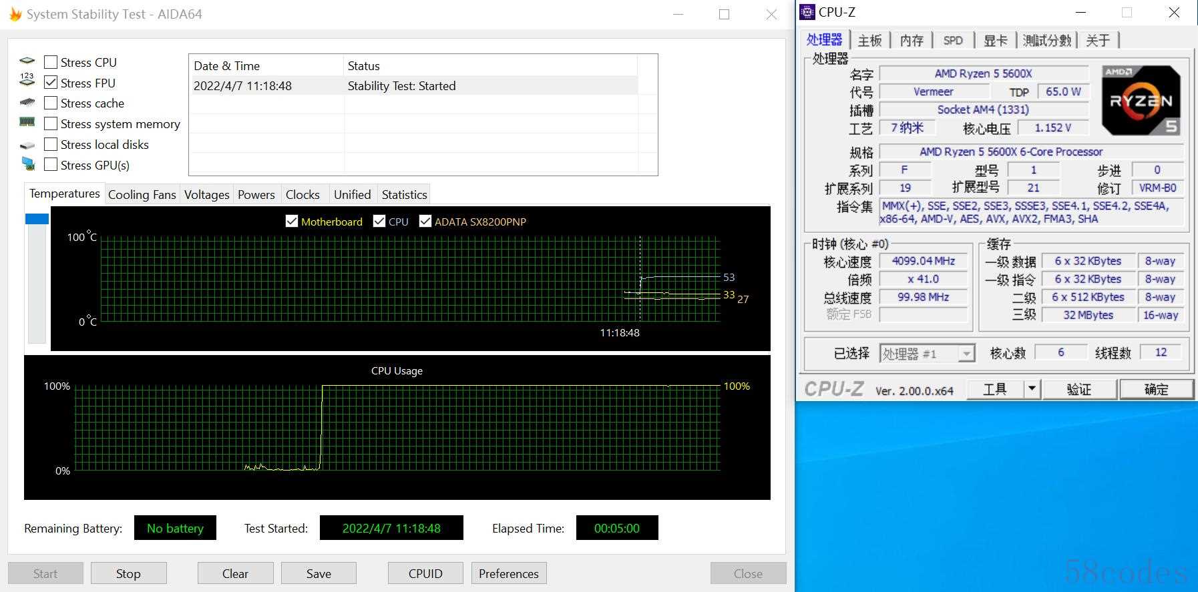This screenshot has width=1198, height=592.
Task: Switch to the Cooling Fans tab
Action: pyautogui.click(x=142, y=194)
